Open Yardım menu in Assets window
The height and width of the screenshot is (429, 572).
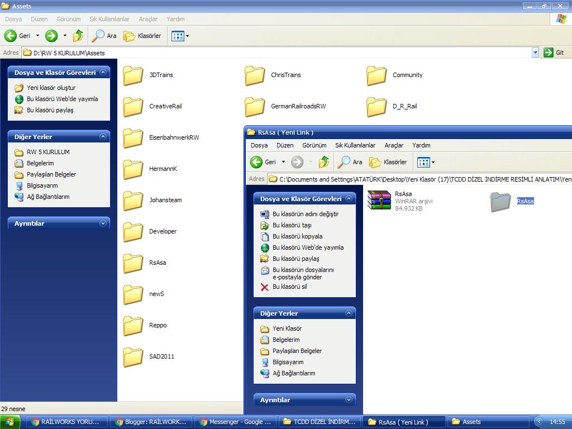[175, 19]
